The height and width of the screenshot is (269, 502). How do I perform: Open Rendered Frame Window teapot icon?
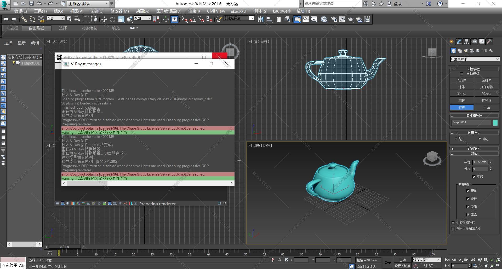[342, 19]
